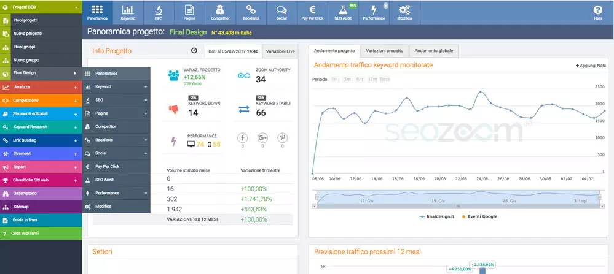
Task: Switch to the Andamento globale tab
Action: 433,51
